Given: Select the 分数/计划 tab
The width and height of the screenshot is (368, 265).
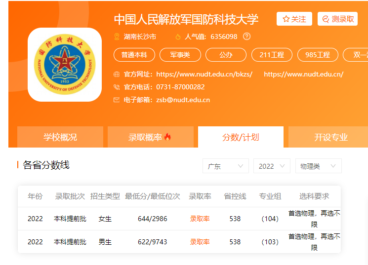Looking at the screenshot, I should pos(241,137).
